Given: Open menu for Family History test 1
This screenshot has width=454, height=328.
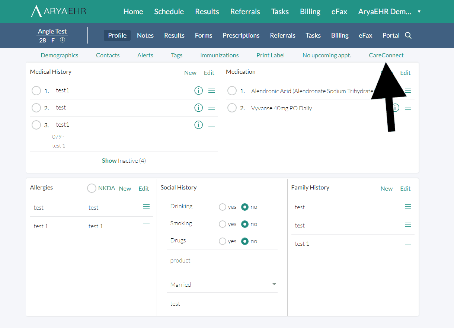Looking at the screenshot, I should [x=408, y=243].
